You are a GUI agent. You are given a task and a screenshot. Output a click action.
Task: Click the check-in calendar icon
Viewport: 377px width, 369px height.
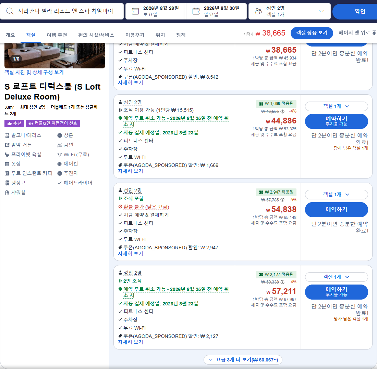coord(135,11)
